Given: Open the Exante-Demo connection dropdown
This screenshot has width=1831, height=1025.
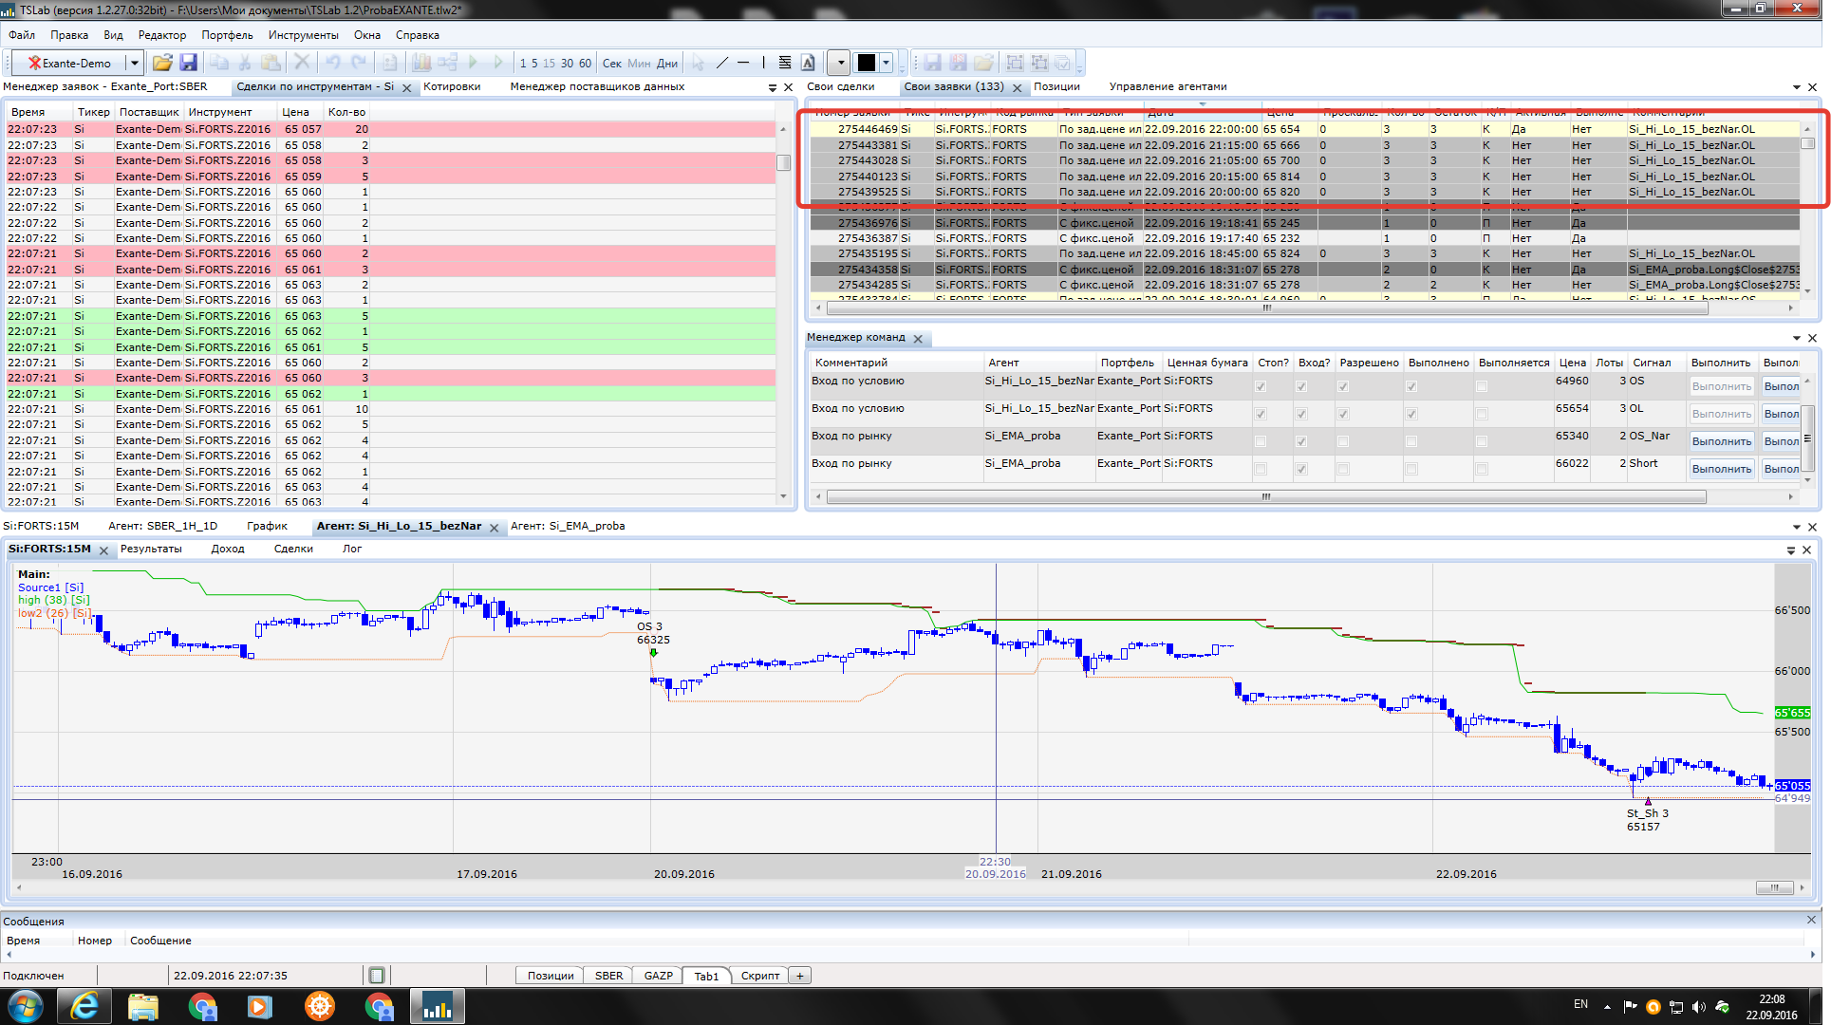Looking at the screenshot, I should coord(134,64).
